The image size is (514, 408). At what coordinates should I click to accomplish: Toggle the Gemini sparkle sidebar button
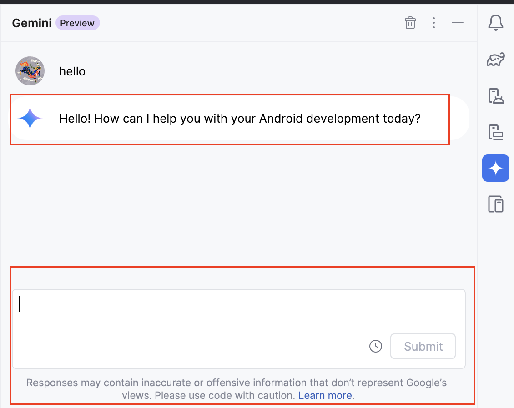pos(495,168)
